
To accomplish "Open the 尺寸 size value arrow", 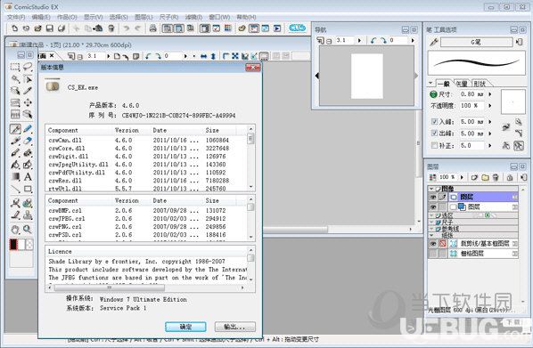I will point(490,94).
